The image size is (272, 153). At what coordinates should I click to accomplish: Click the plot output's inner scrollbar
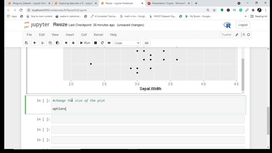coord(243,74)
